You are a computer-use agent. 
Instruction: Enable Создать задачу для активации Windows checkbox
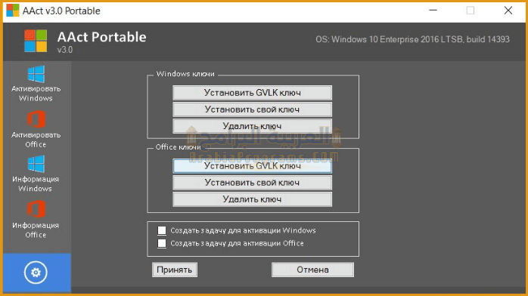pos(162,230)
